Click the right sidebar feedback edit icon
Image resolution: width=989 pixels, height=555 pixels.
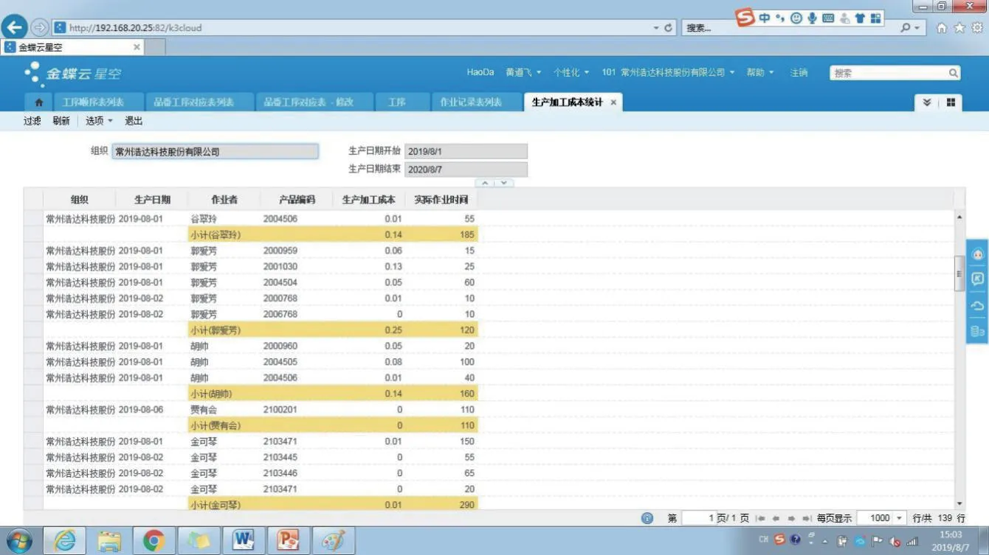tap(978, 279)
